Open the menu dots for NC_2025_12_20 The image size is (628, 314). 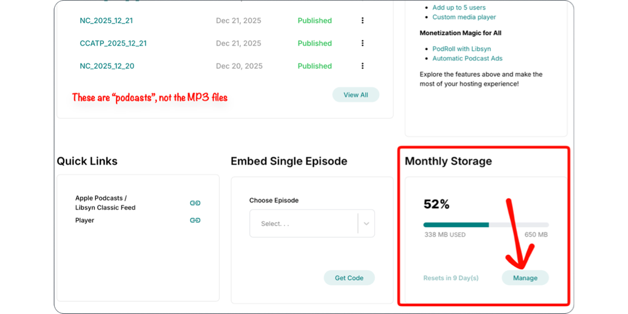point(362,66)
